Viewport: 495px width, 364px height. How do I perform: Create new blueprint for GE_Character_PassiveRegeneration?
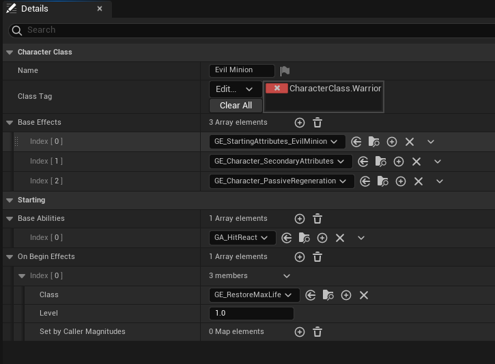pos(401,181)
